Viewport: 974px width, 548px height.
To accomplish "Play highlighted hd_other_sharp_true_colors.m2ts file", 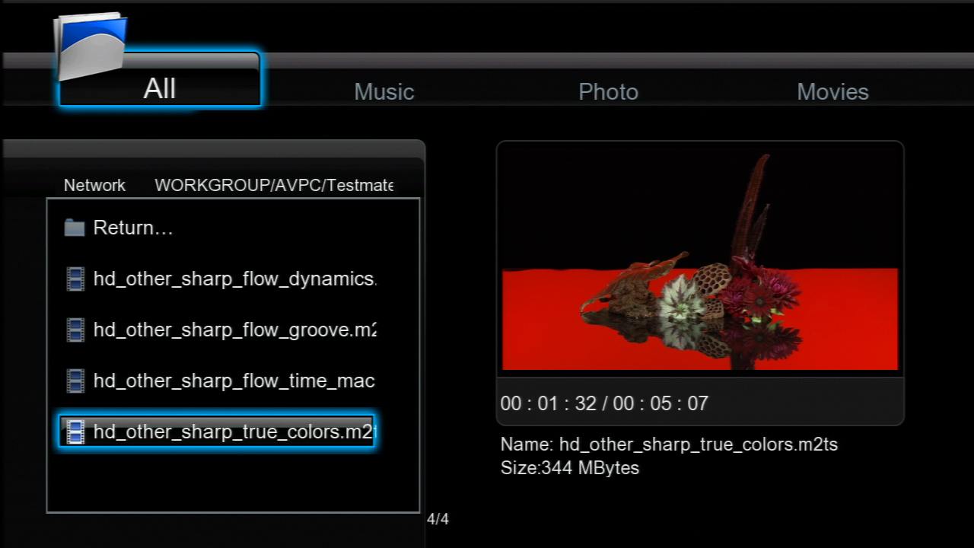I will (217, 432).
